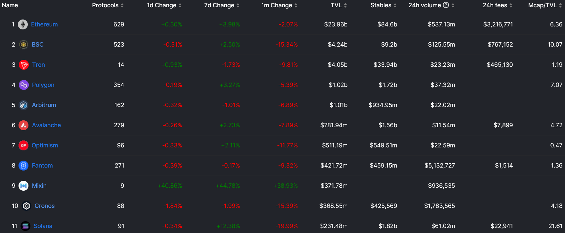Click the Arbitrum logo icon
Screen dimensions: 565x233
(23, 105)
